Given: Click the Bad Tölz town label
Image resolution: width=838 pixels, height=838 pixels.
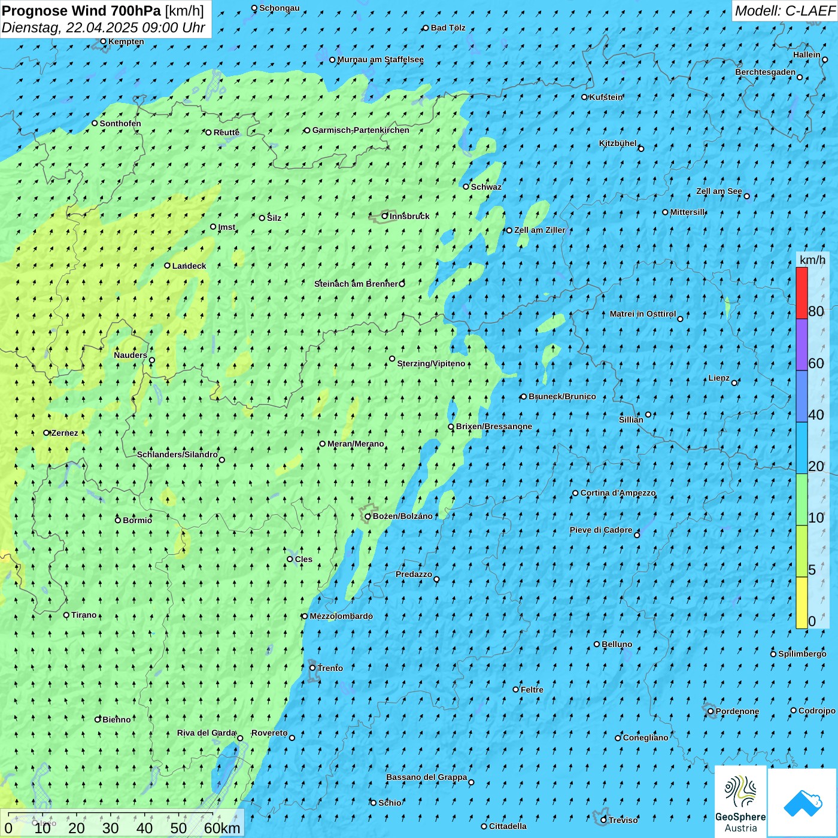Looking at the screenshot, I should (x=448, y=28).
